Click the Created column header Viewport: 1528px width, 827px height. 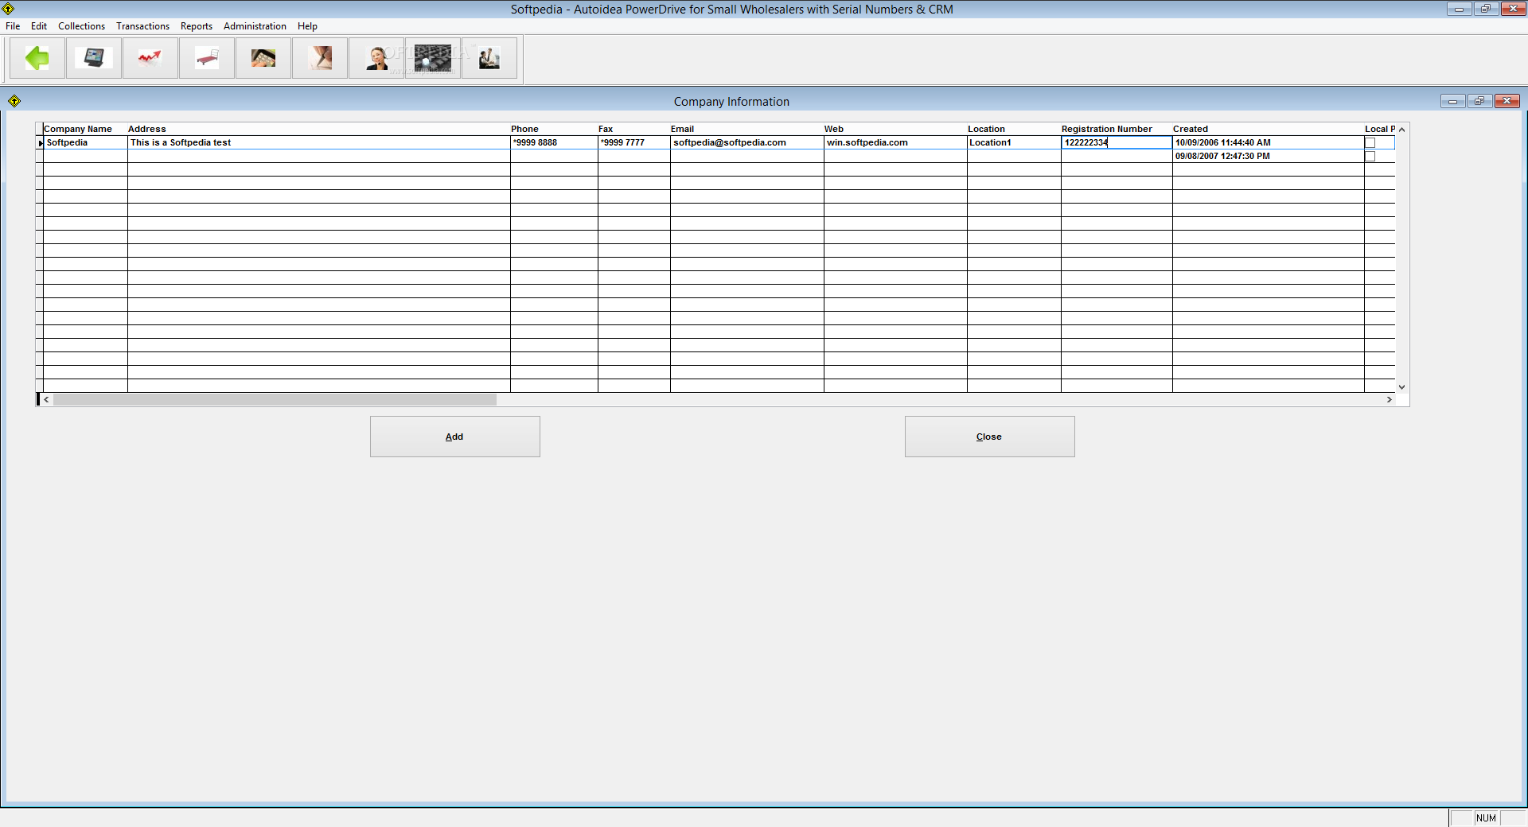(1269, 129)
